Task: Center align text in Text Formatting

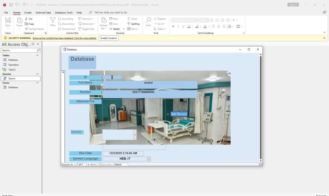Action: [218, 26]
